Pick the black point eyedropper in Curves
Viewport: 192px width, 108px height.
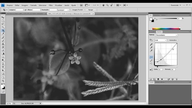click(x=151, y=44)
